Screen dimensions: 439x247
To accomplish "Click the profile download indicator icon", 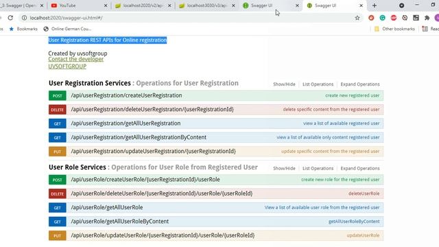I will click(x=401, y=5).
